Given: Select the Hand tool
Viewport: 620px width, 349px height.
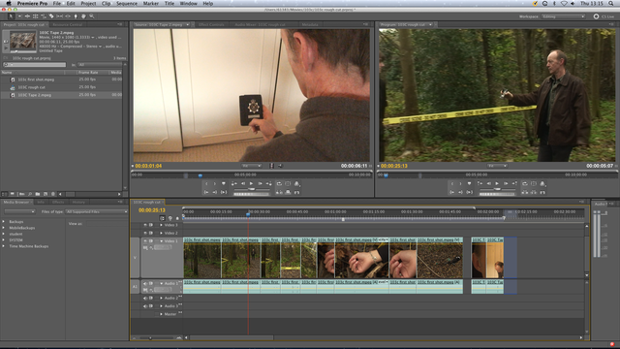Looking at the screenshot, I should click(x=84, y=16).
